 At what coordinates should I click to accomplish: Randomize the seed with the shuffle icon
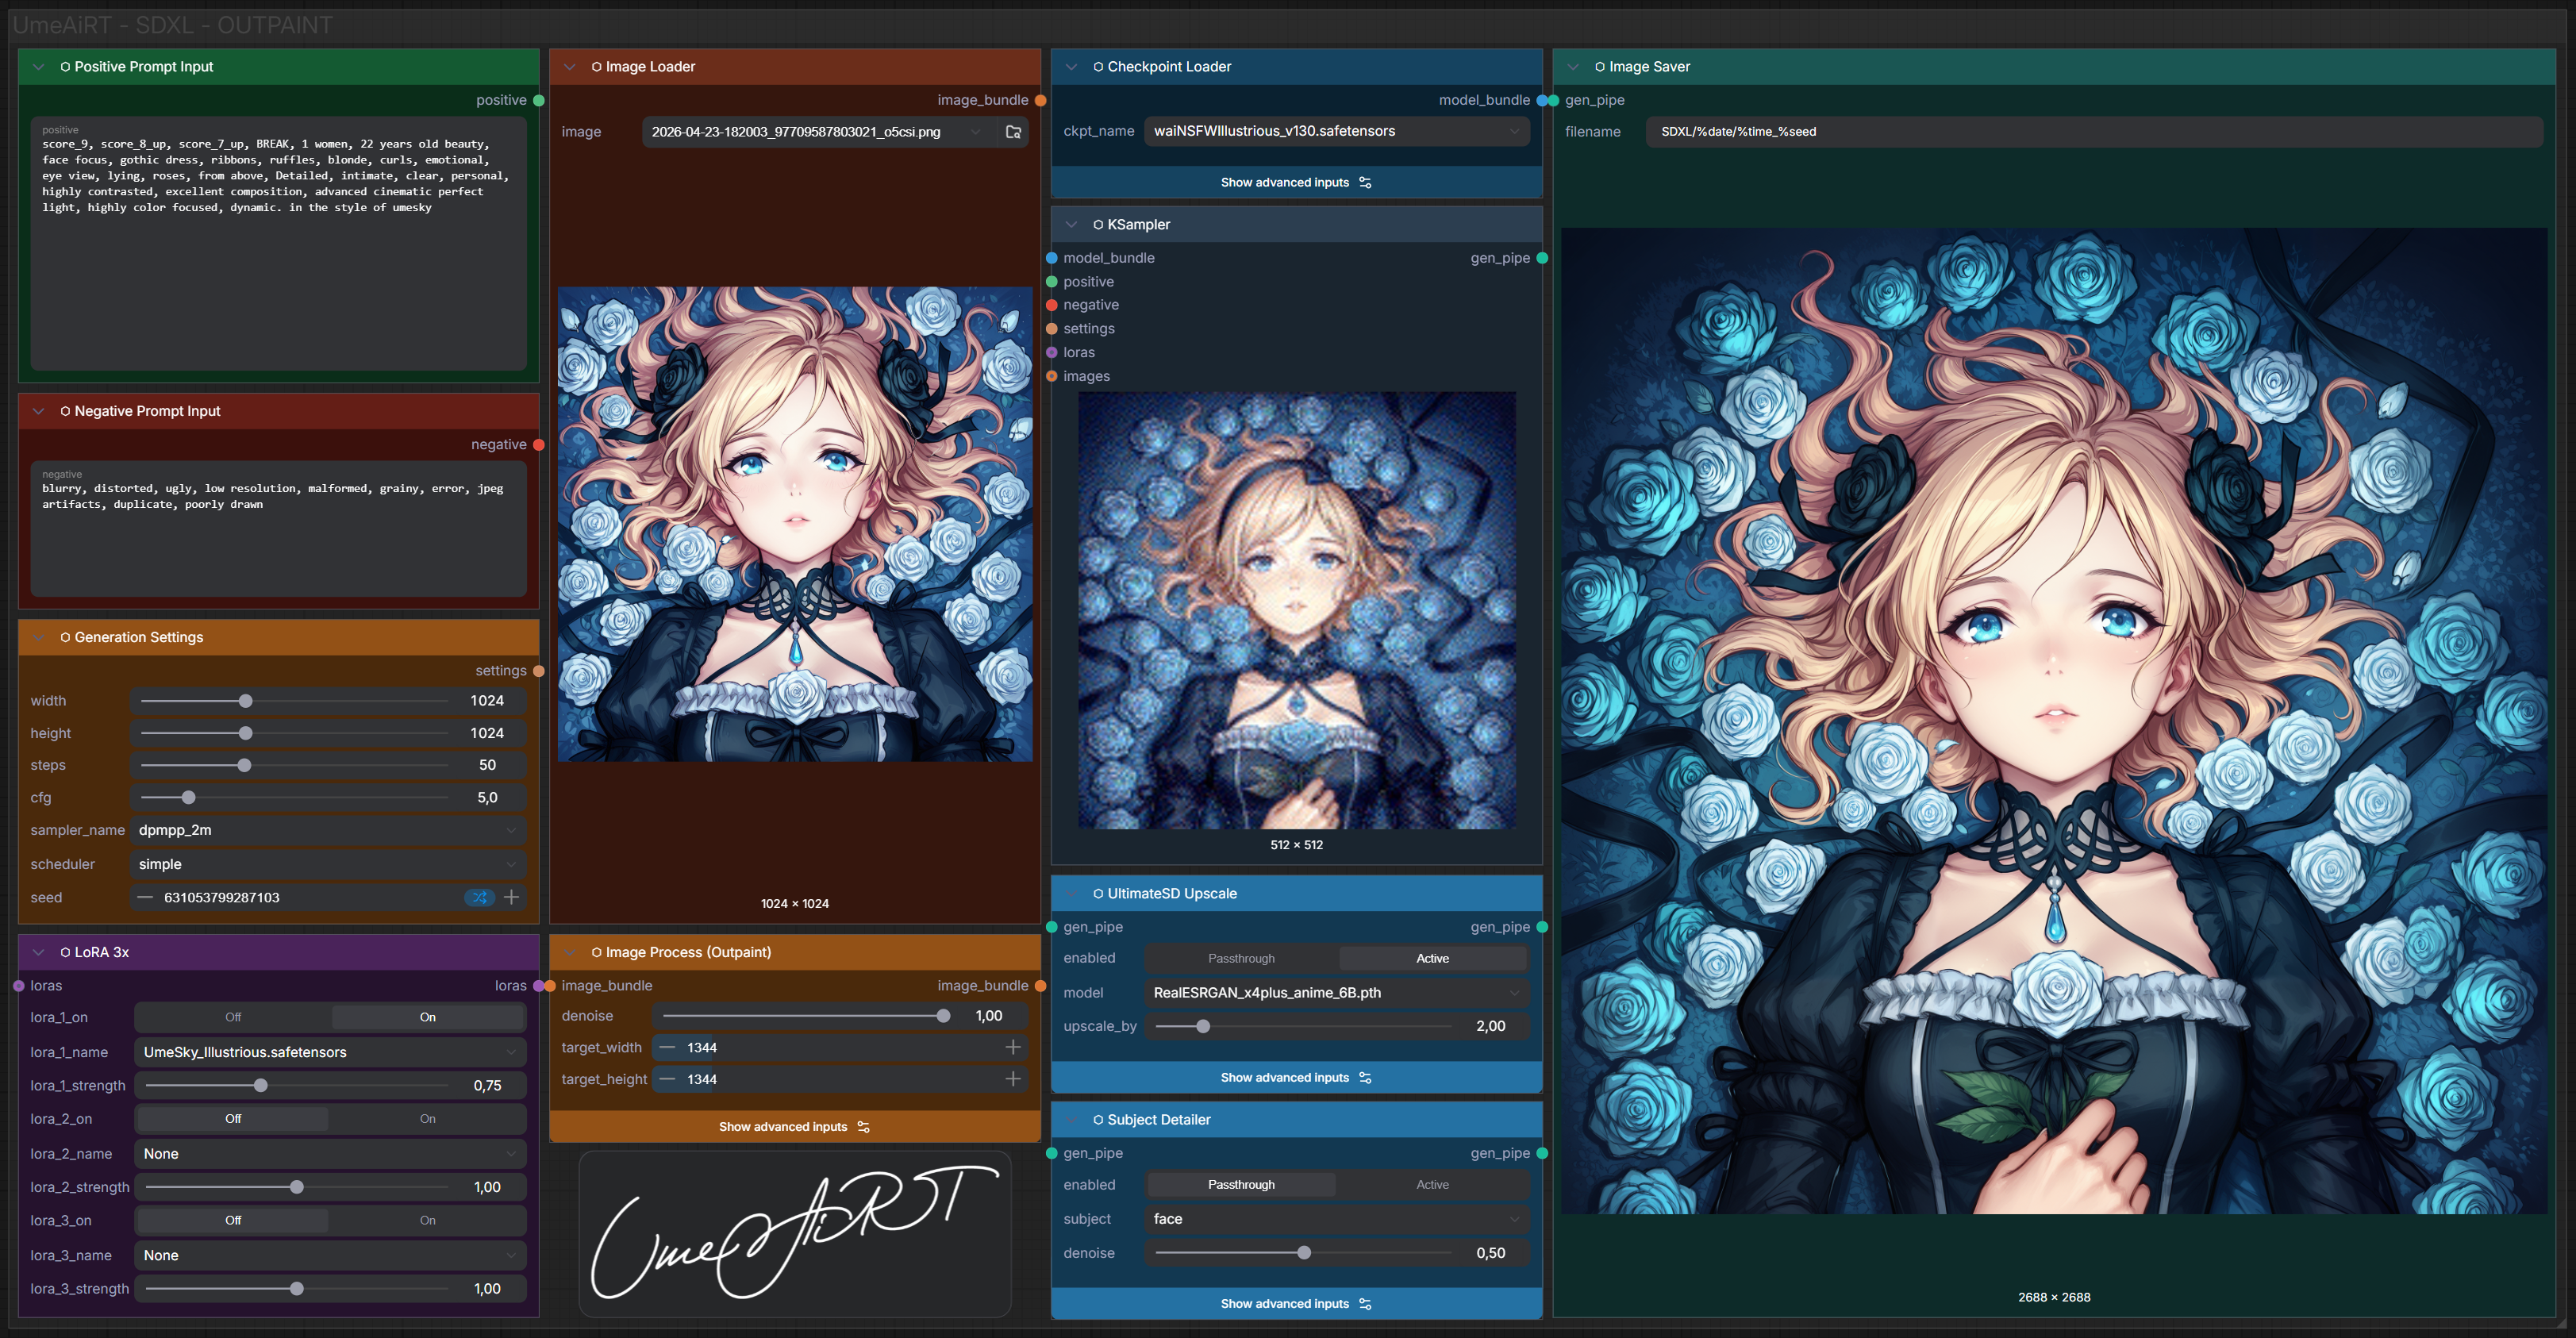tap(479, 897)
